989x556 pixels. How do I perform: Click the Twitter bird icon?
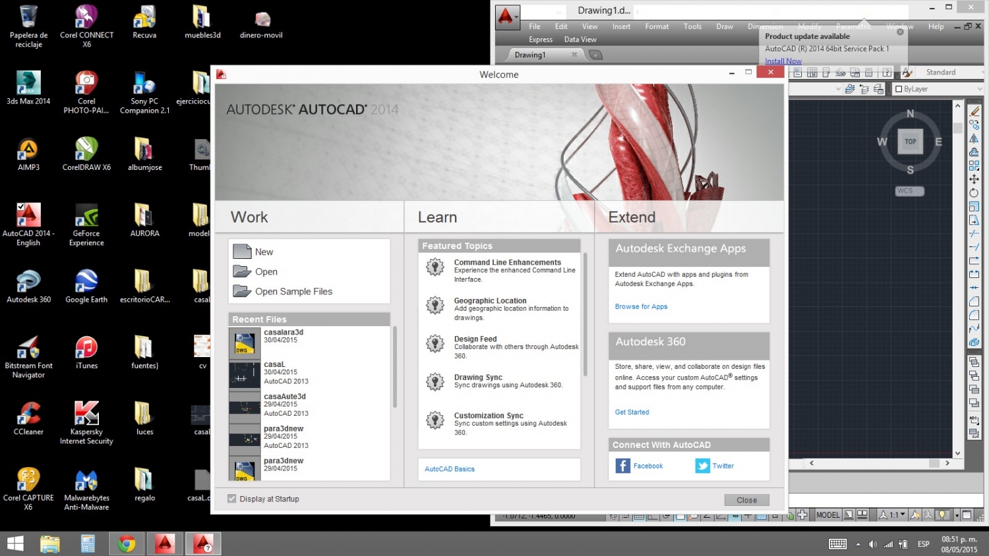(x=702, y=466)
